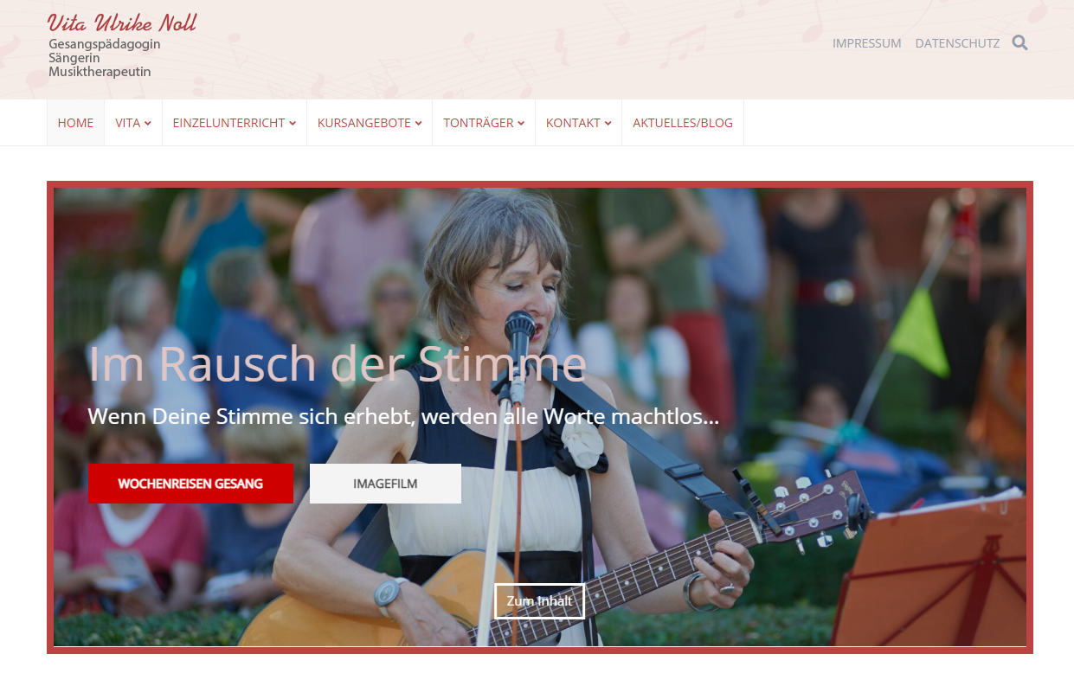The image size is (1074, 680).
Task: Expand the TONTRÄGER dropdown chevron
Action: (521, 124)
